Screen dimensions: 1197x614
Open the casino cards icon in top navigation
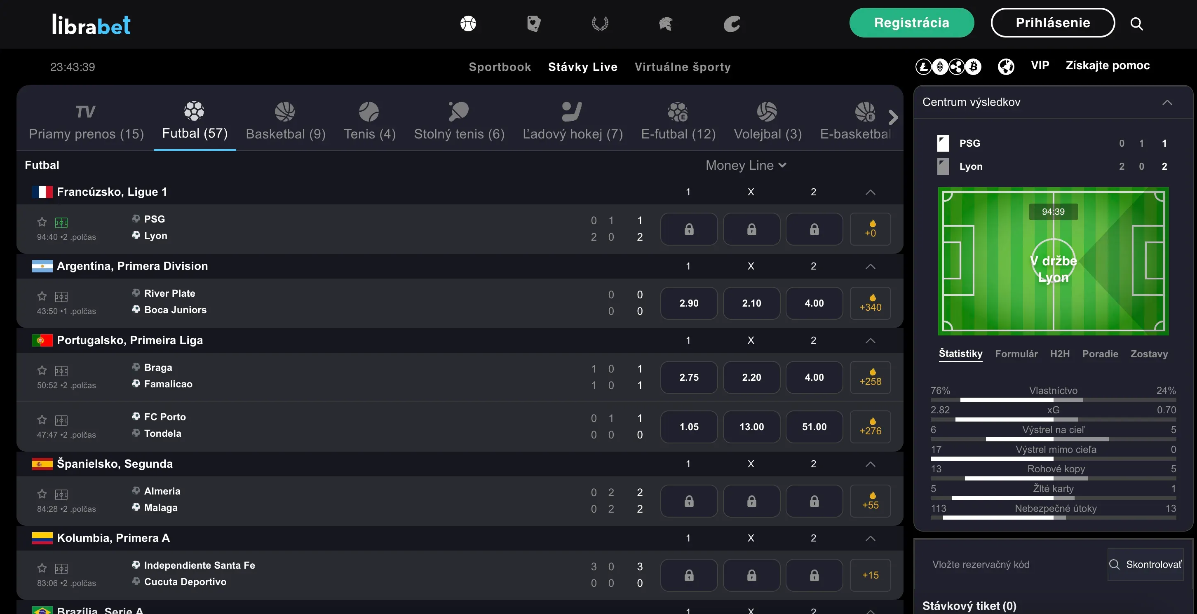click(x=533, y=23)
